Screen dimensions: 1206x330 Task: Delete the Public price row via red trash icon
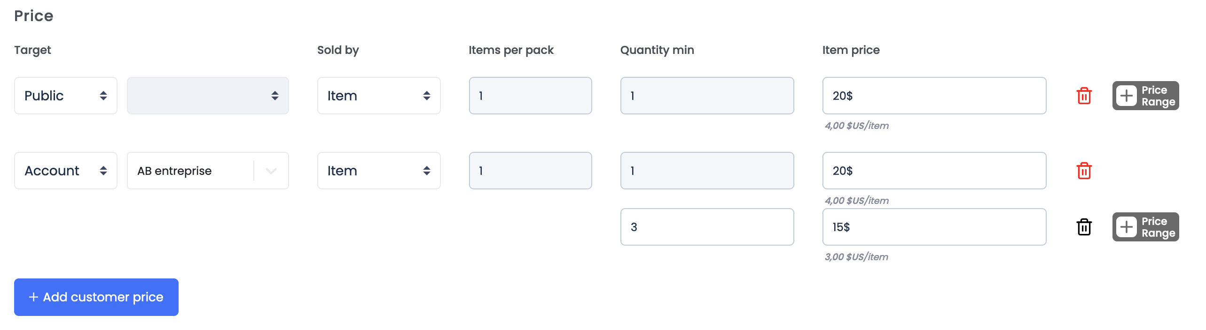[1084, 95]
